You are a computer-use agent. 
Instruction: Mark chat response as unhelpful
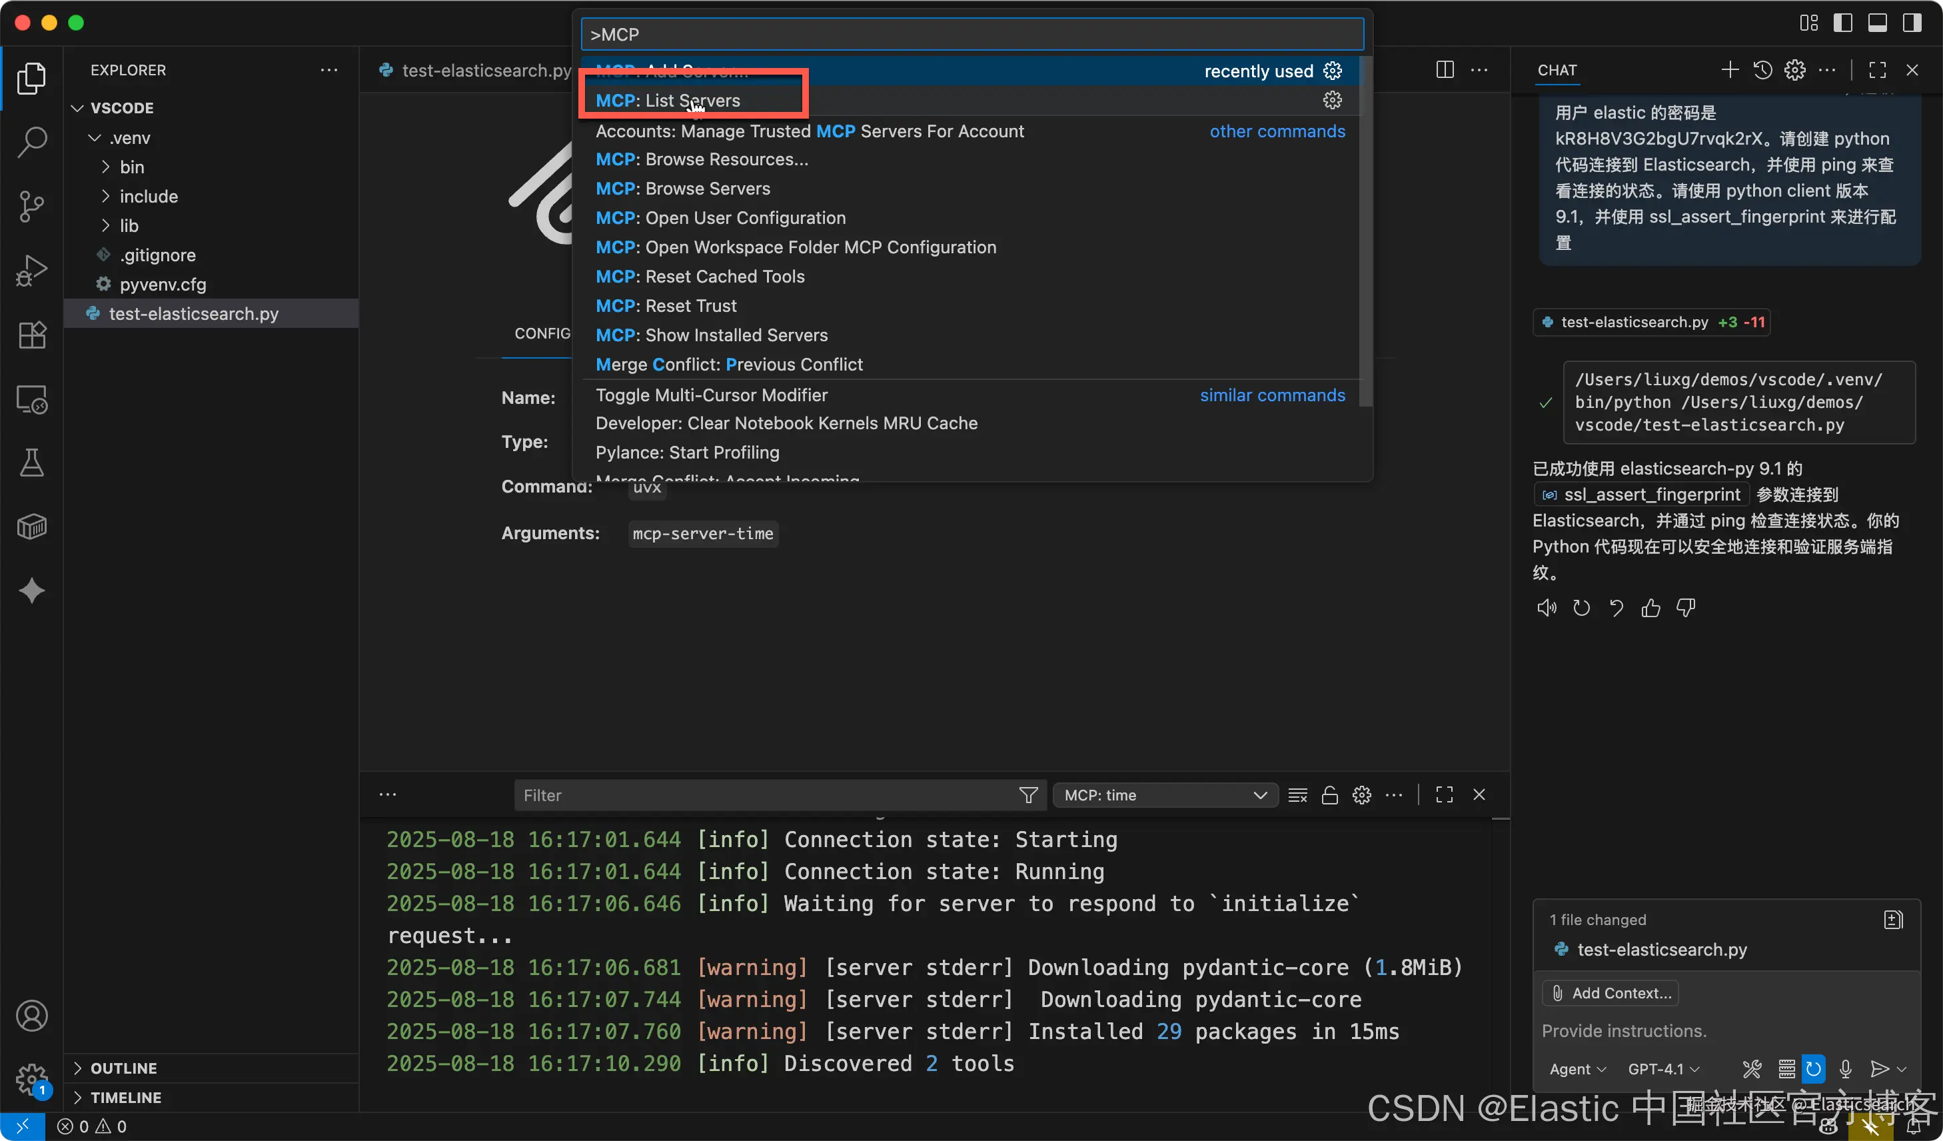pos(1686,608)
